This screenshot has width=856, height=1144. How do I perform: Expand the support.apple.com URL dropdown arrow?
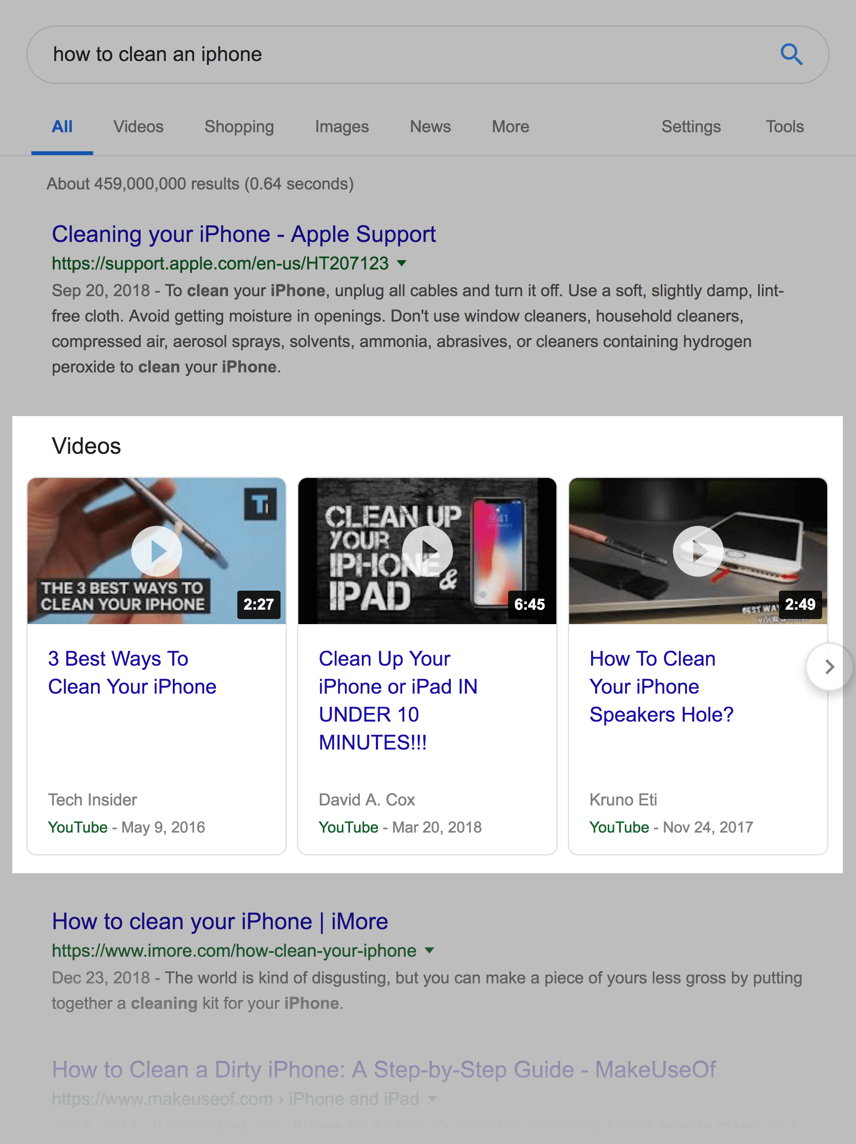pos(402,263)
